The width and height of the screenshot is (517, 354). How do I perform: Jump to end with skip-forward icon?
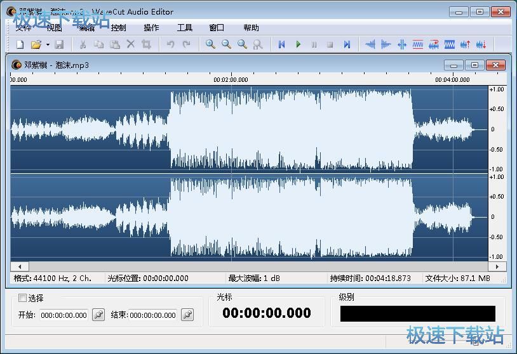point(347,44)
